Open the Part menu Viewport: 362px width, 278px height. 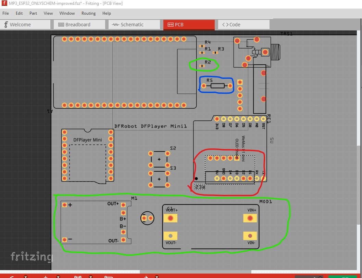[33, 13]
